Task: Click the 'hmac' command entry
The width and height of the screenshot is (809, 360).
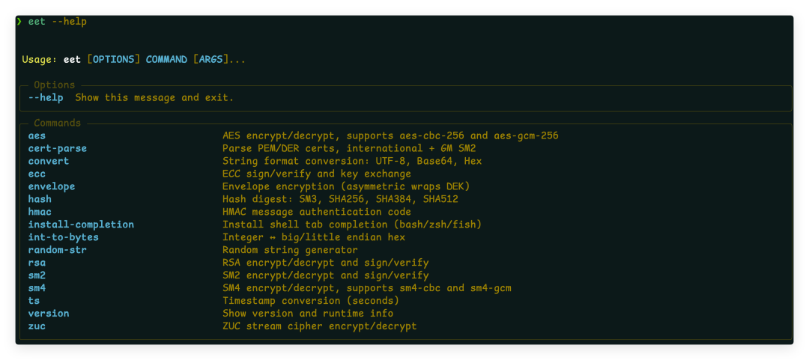Action: click(x=40, y=212)
